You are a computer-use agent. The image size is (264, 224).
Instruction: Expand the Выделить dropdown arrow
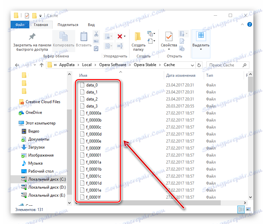tap(201, 49)
